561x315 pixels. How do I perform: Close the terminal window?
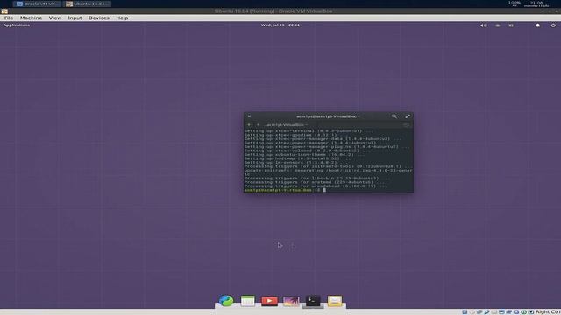pos(249,116)
